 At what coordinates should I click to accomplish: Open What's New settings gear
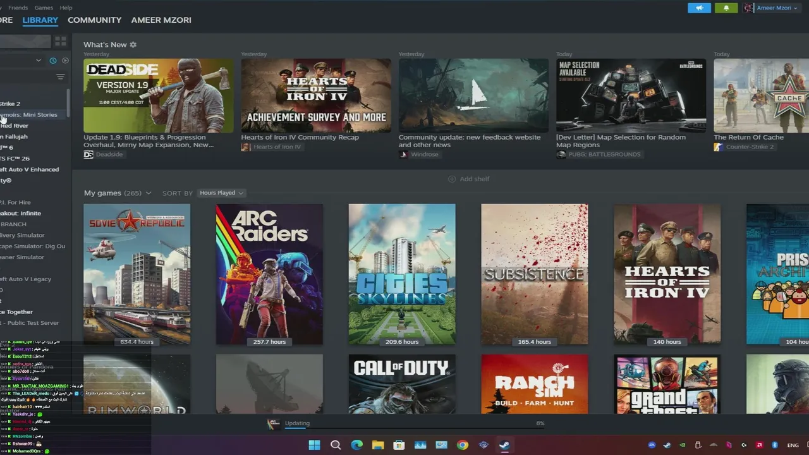pyautogui.click(x=133, y=45)
